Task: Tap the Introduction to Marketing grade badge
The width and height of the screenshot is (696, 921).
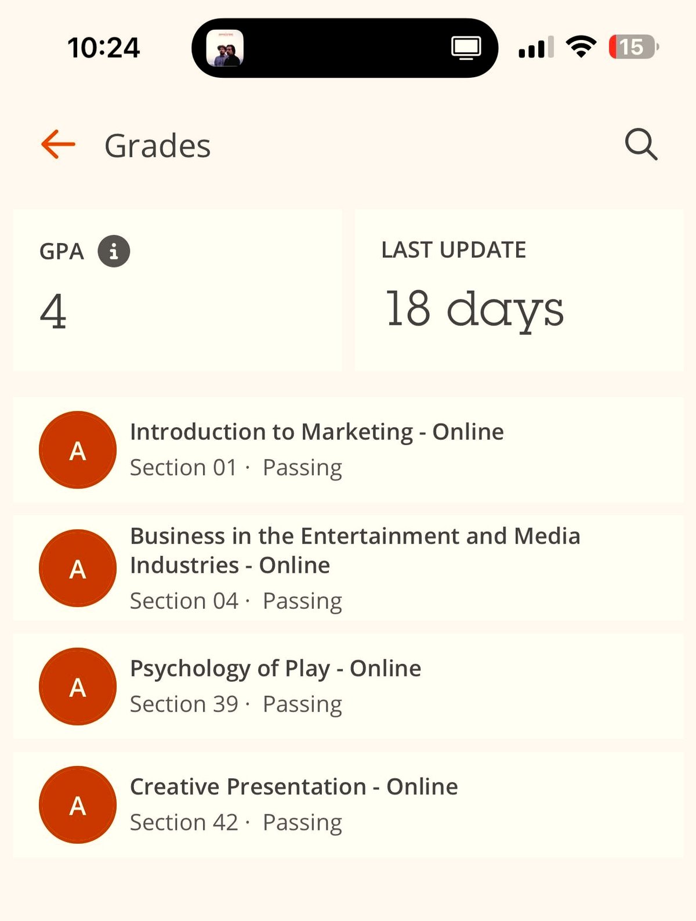Action: [78, 450]
